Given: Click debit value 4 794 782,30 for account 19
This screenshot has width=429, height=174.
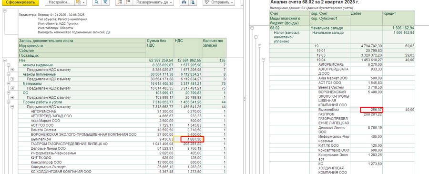Looking at the screenshot, I should click(x=371, y=46).
